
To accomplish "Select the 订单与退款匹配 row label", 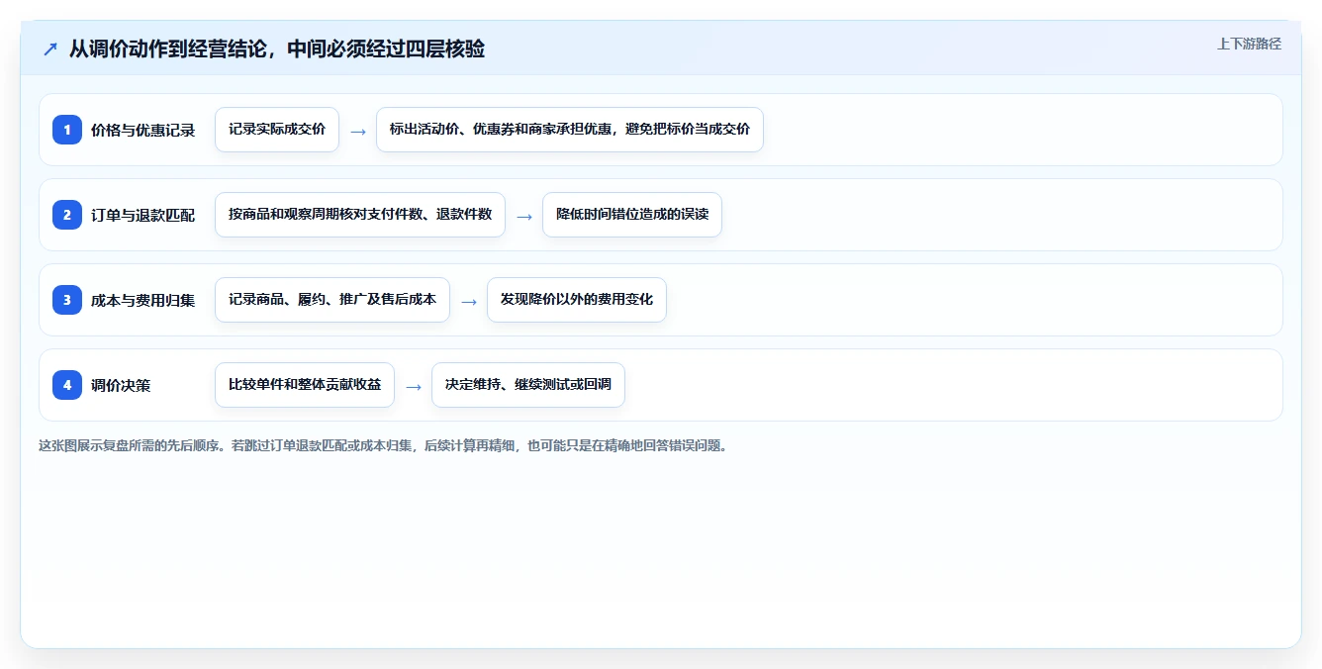I will (143, 216).
